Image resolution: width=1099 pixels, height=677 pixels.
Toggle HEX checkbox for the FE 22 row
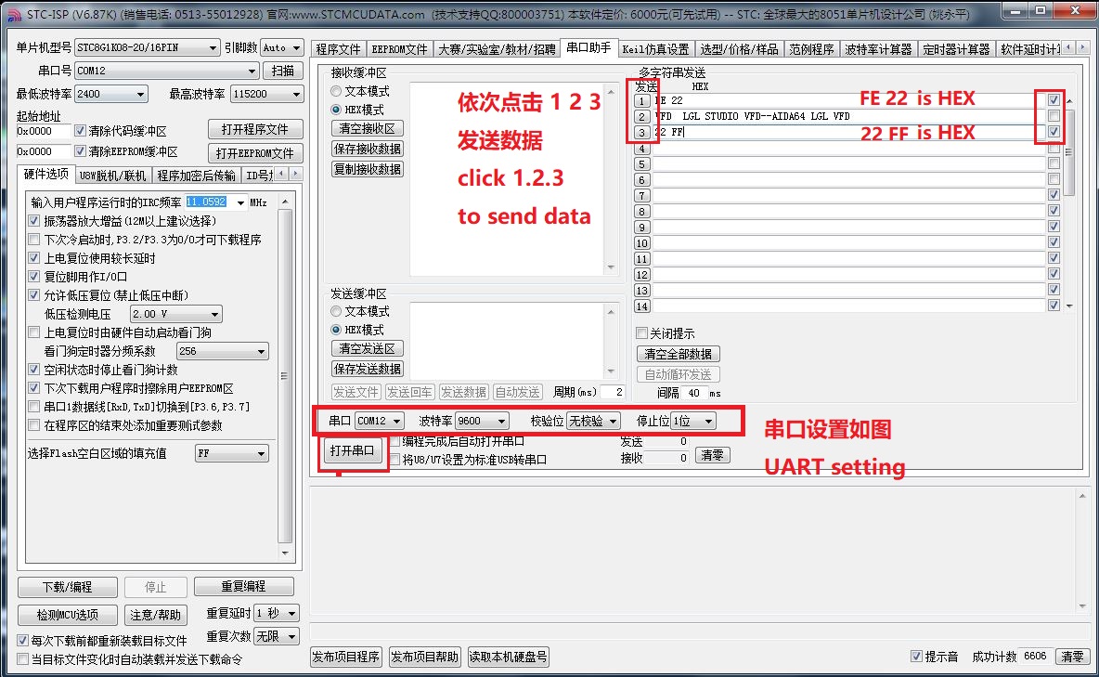pyautogui.click(x=1053, y=100)
